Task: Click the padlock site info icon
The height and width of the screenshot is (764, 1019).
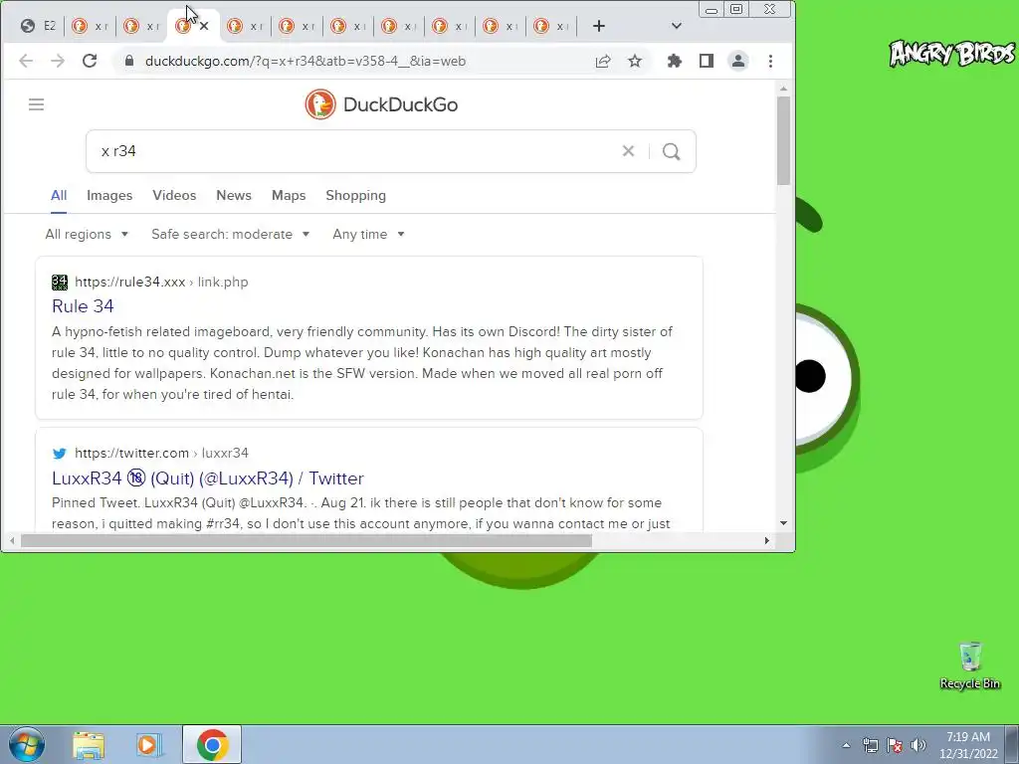Action: 129,61
